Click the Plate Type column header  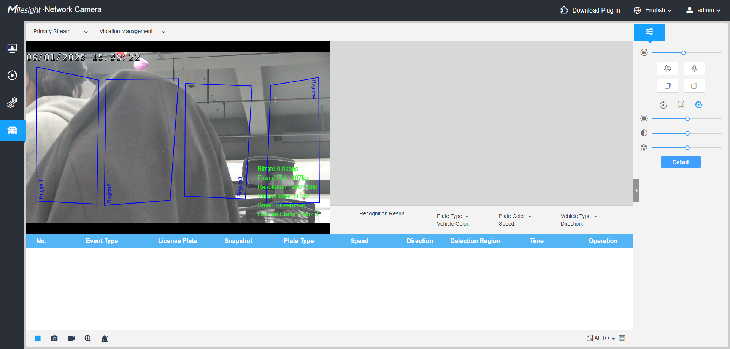point(299,241)
